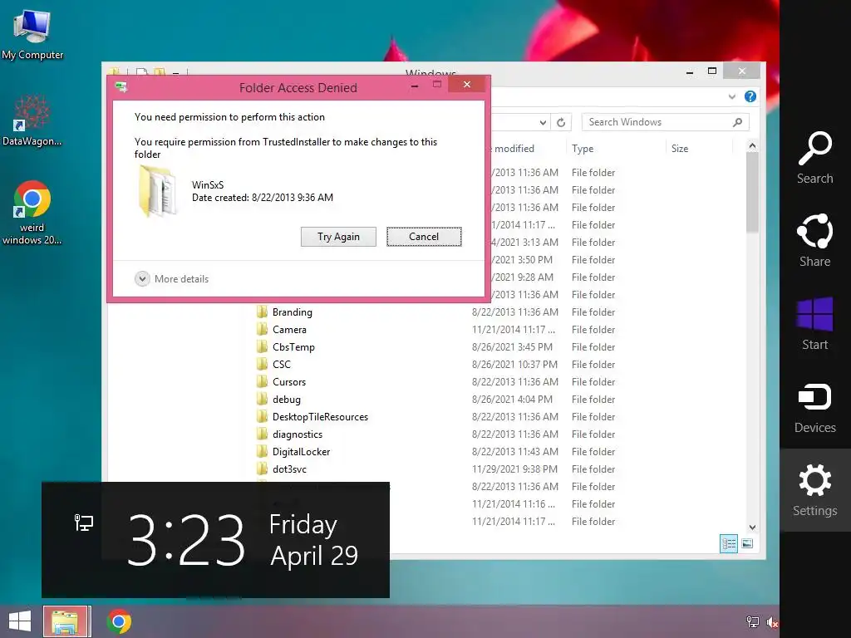The image size is (851, 638).
Task: Select the CbsTemp folder
Action: pyautogui.click(x=293, y=346)
